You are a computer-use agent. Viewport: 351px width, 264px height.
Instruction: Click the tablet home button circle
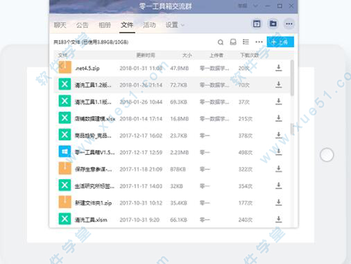[327, 155]
